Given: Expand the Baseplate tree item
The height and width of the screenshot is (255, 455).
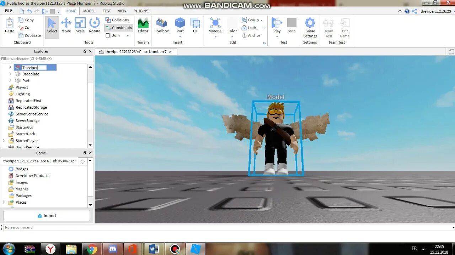Looking at the screenshot, I should pyautogui.click(x=10, y=74).
